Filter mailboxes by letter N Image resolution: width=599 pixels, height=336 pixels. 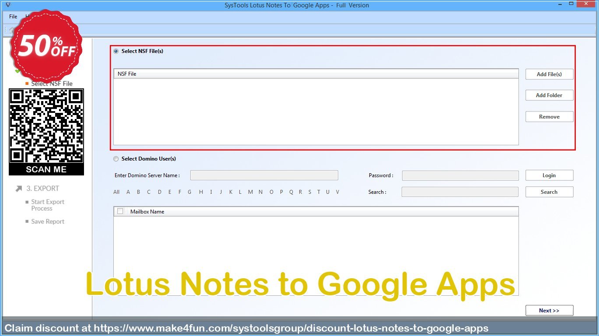261,192
